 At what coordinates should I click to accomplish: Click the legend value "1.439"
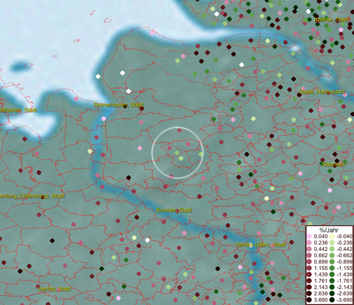tap(320, 274)
